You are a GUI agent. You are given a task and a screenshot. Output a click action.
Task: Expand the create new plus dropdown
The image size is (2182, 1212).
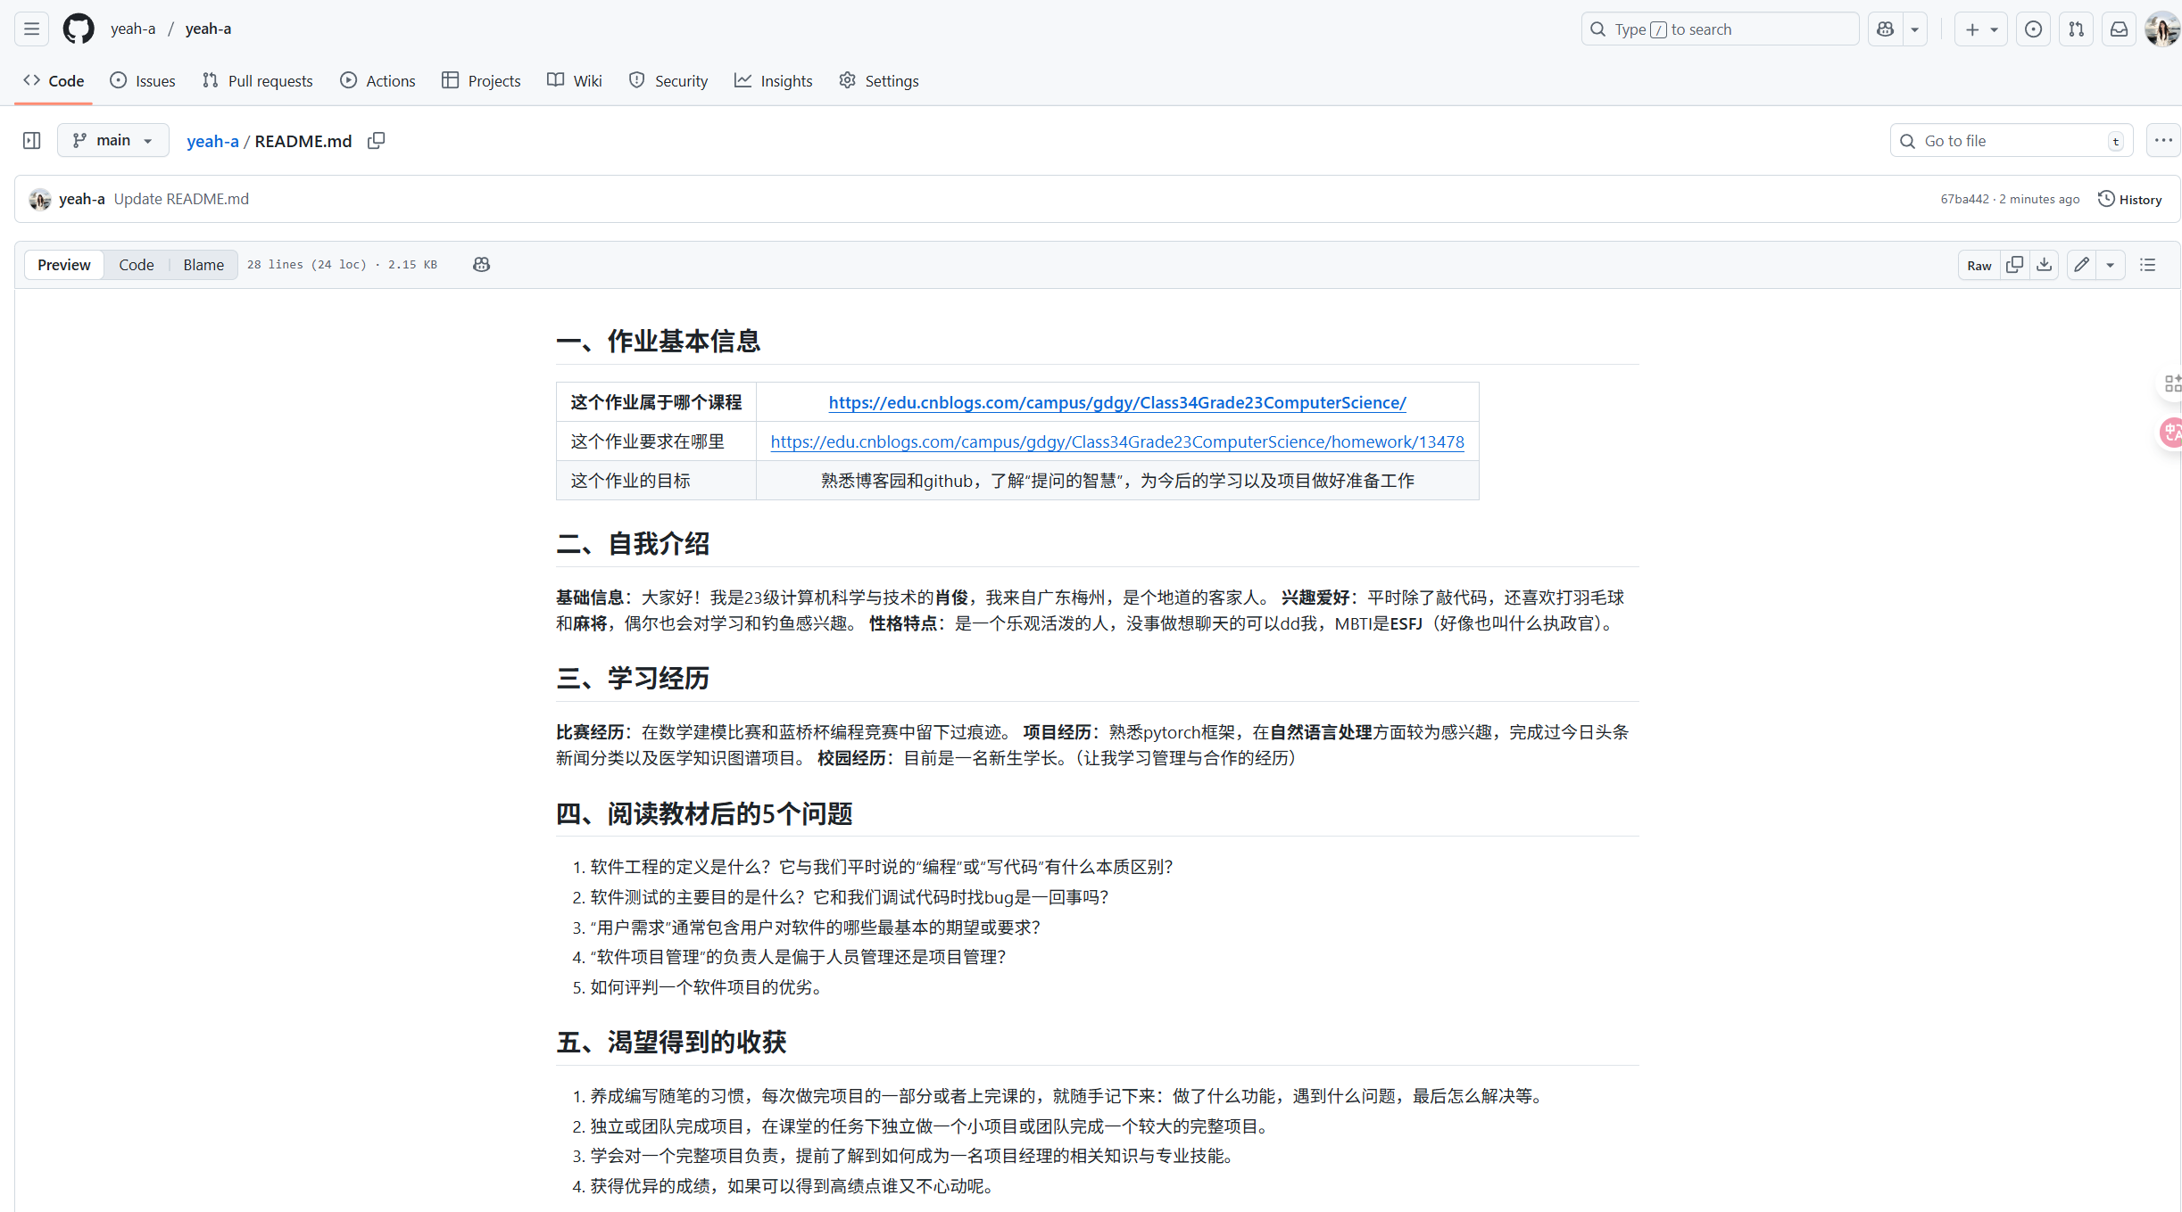[x=1980, y=29]
